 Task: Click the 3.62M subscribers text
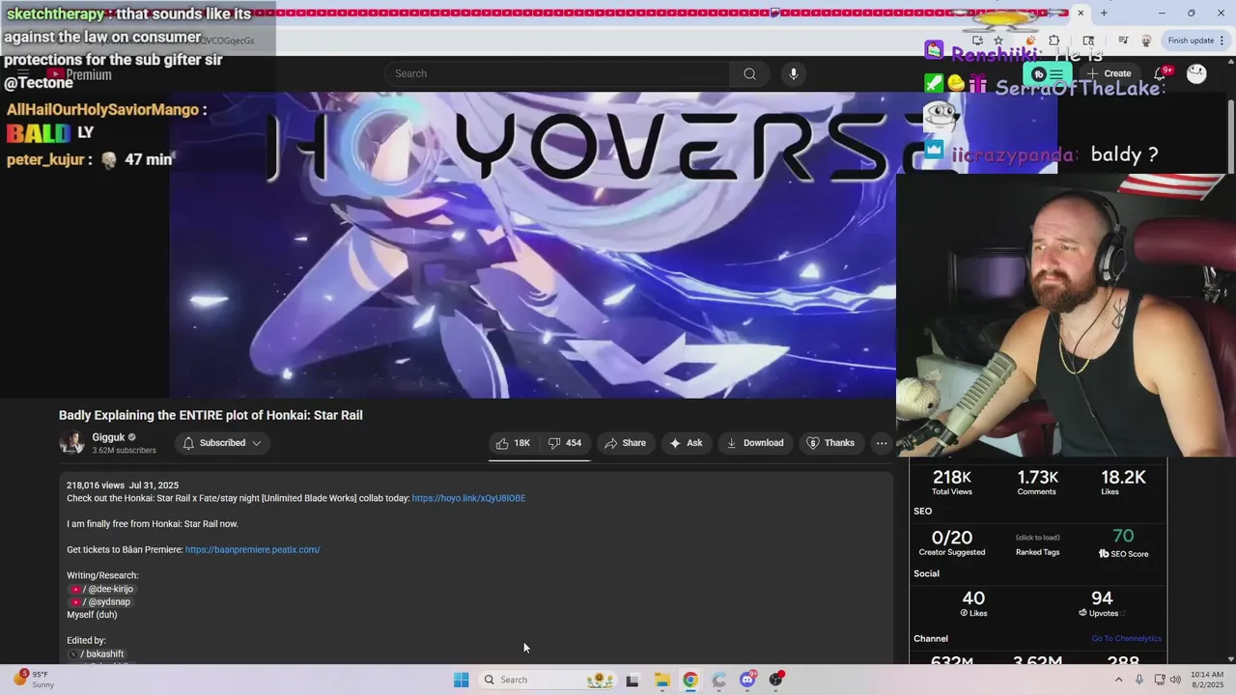point(124,451)
